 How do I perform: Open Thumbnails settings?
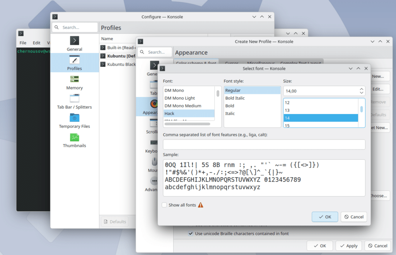(75, 140)
